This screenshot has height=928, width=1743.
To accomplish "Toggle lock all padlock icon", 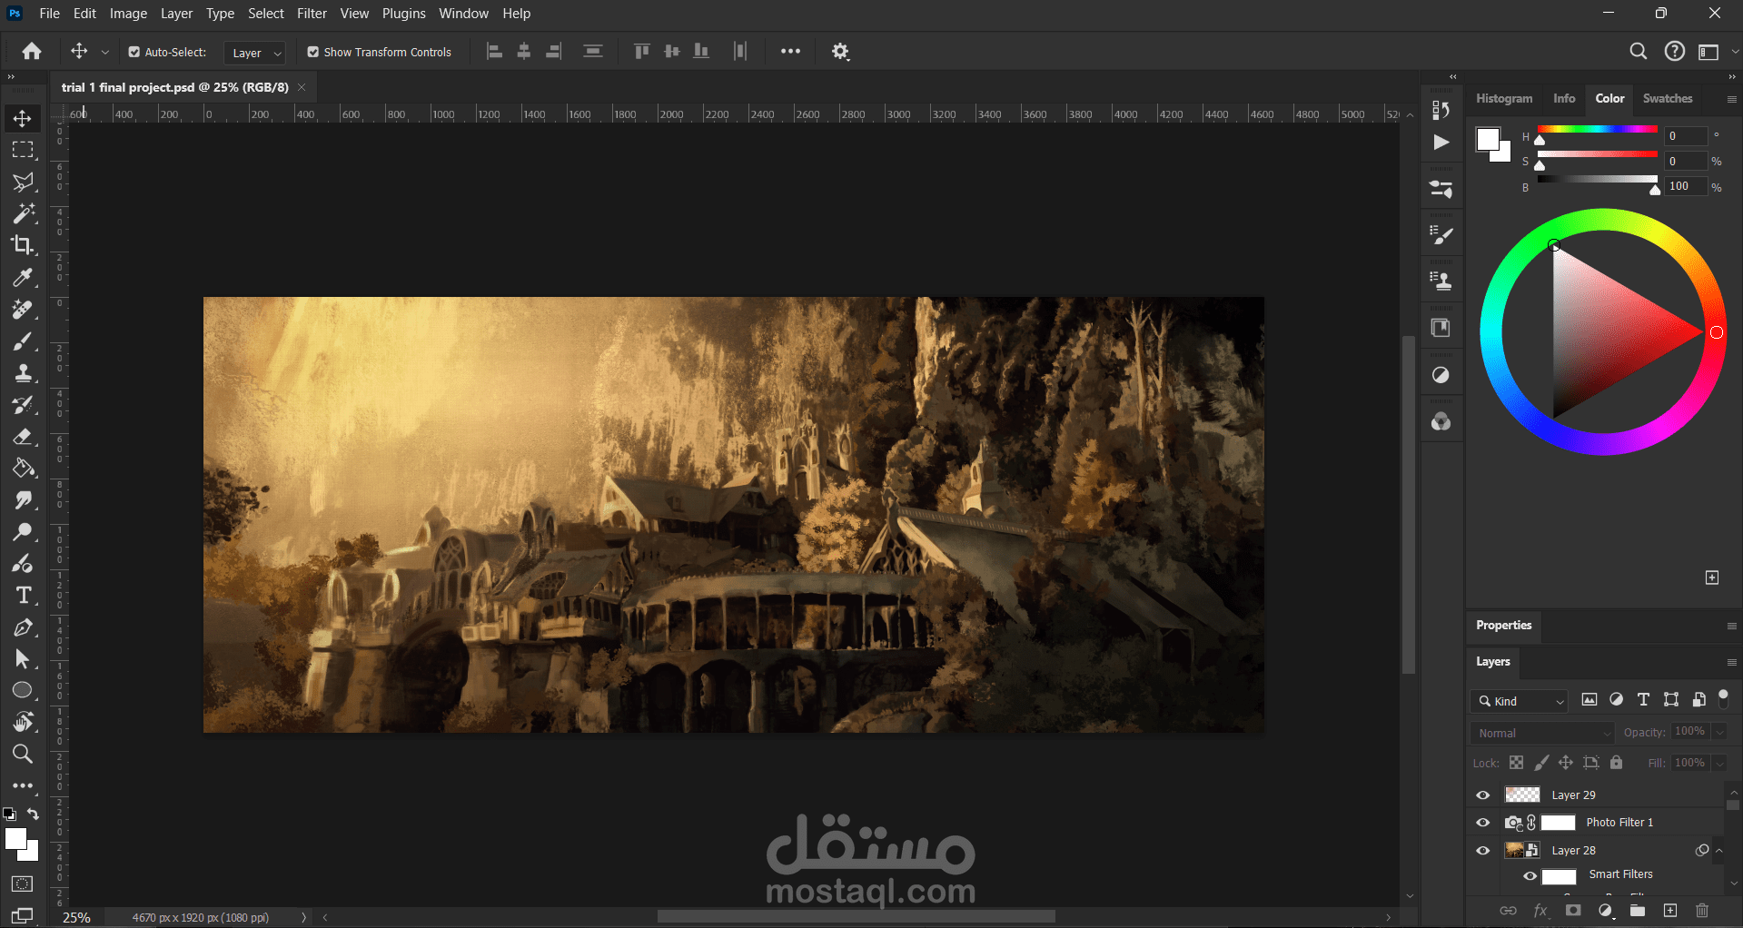I will (1616, 763).
